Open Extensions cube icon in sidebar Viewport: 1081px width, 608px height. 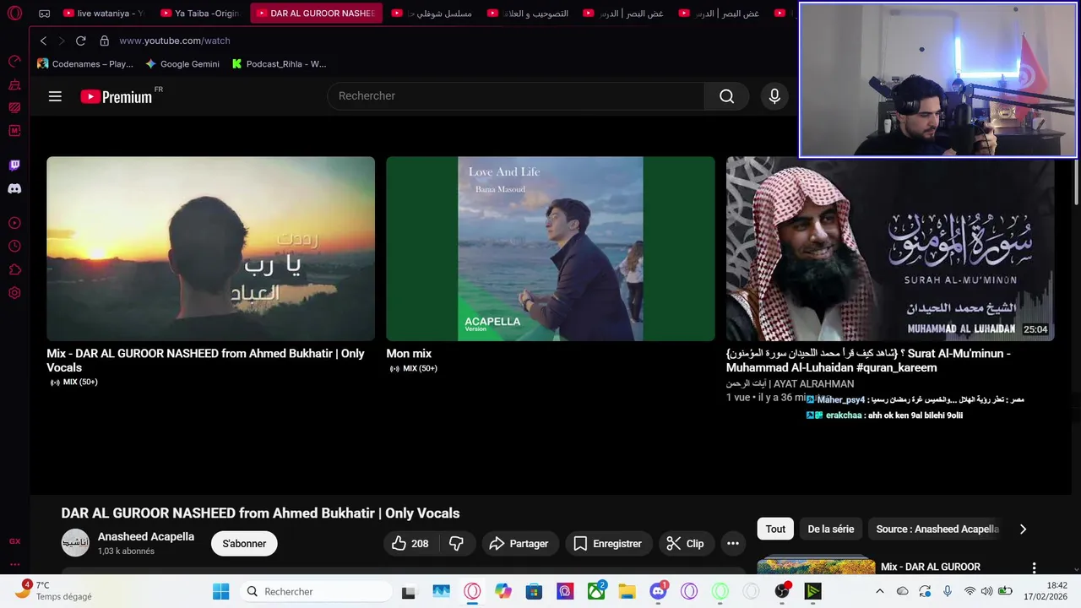14,270
